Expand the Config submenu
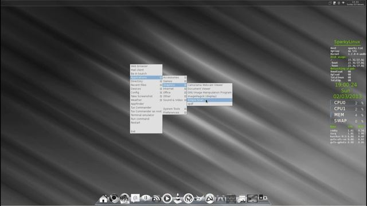 tap(146, 93)
